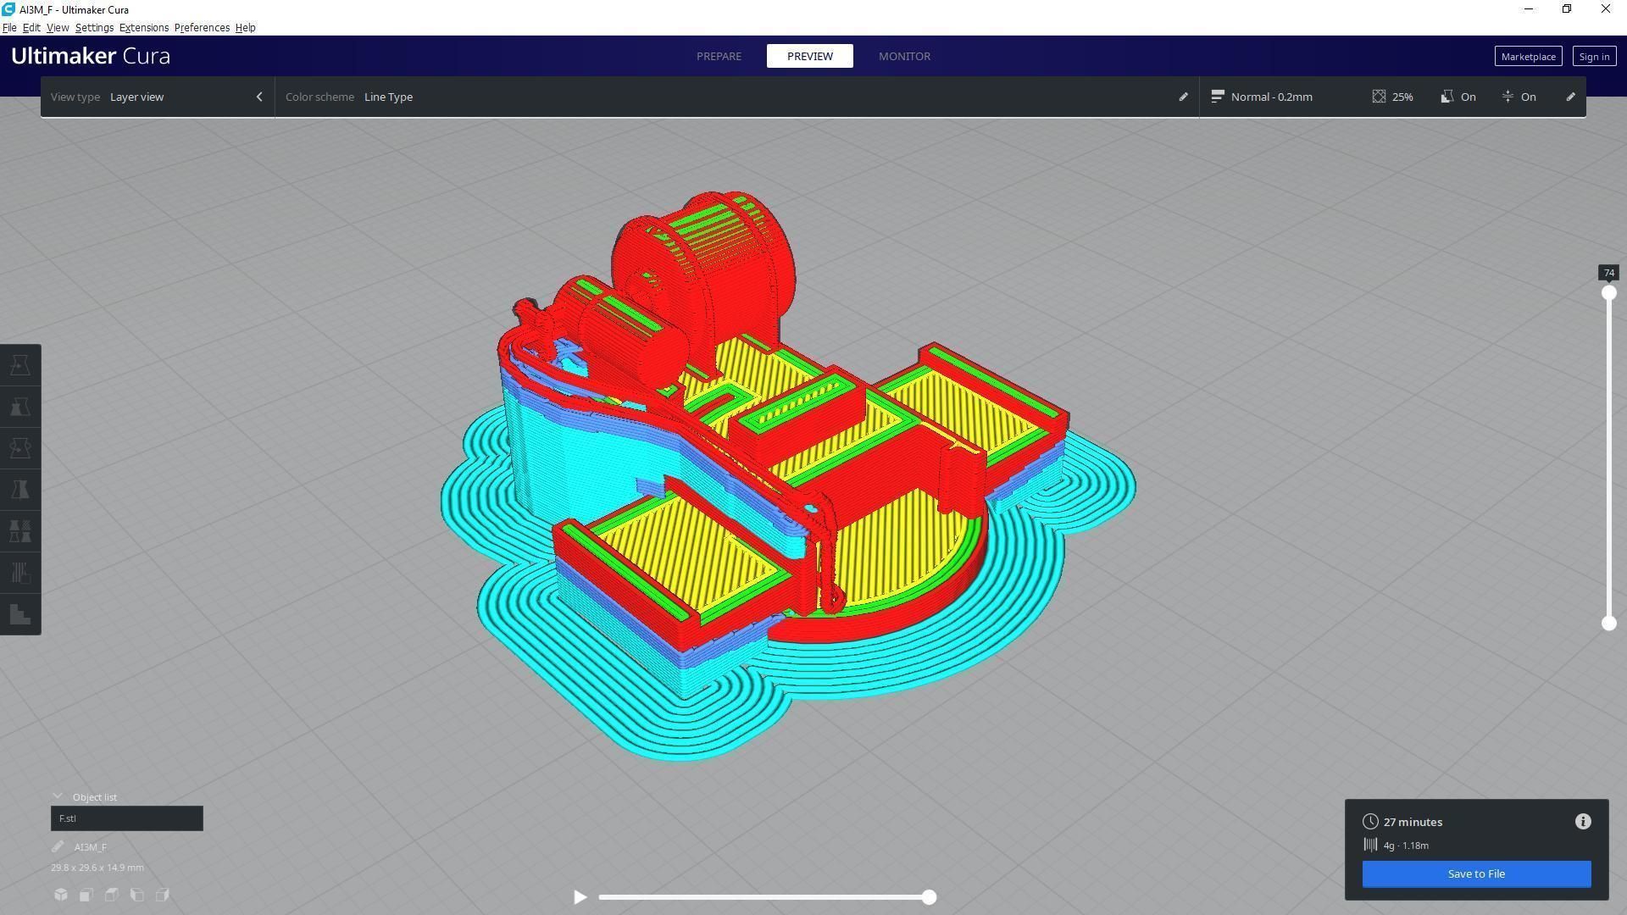Open the Extensions menu
The width and height of the screenshot is (1627, 915).
click(x=143, y=28)
